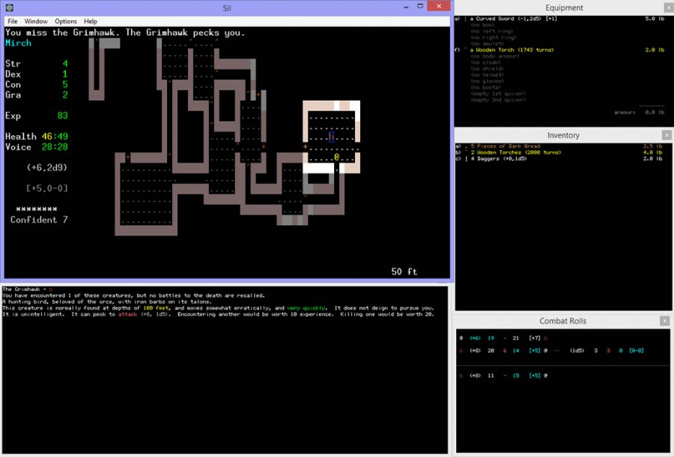
Task: Click the first combat roll line with [+7]
Action: [504, 338]
